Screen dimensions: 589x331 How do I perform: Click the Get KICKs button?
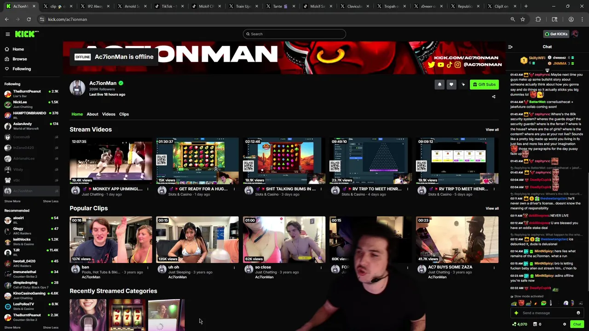(x=556, y=34)
